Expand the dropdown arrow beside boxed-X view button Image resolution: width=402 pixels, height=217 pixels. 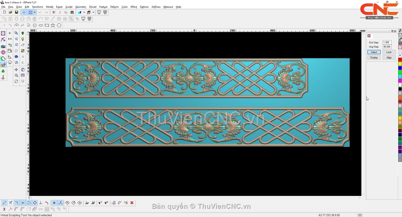(35, 12)
